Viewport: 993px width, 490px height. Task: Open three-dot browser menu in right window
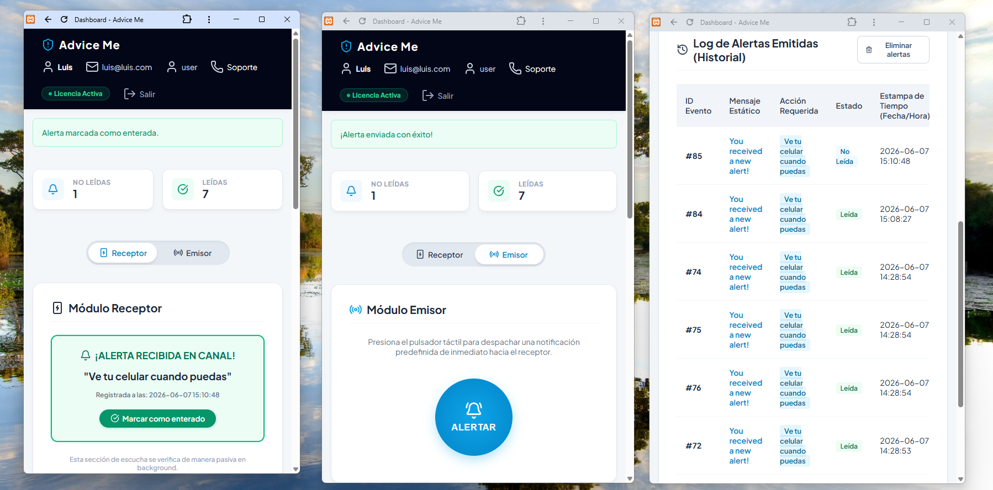coord(874,22)
